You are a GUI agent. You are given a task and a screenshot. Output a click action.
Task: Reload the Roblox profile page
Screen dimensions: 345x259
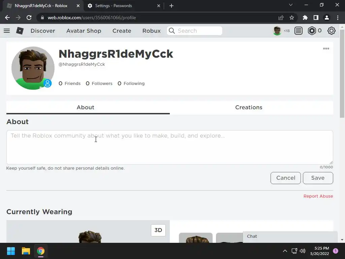tap(29, 18)
